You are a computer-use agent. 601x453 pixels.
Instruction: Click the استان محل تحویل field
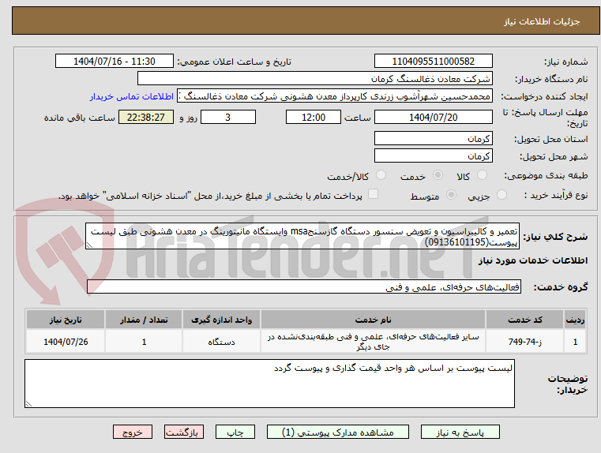coord(433,139)
